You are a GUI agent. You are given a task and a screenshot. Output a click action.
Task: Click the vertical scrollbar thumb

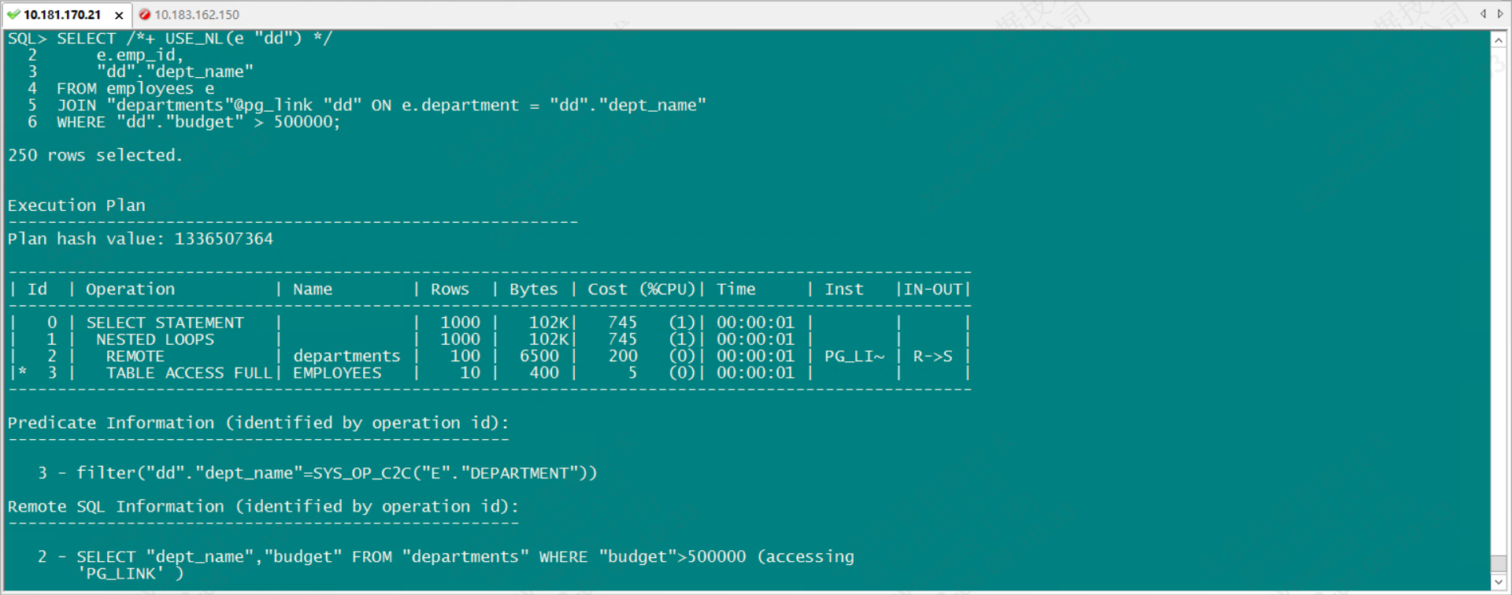(x=1499, y=564)
